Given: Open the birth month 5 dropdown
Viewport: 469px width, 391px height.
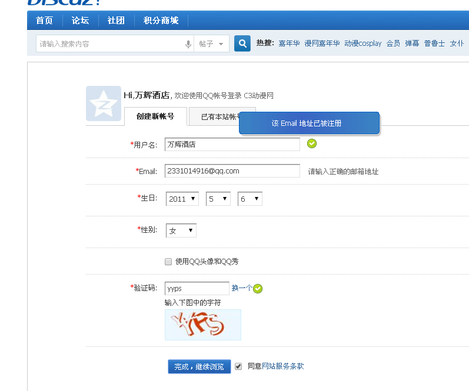Looking at the screenshot, I should [218, 199].
